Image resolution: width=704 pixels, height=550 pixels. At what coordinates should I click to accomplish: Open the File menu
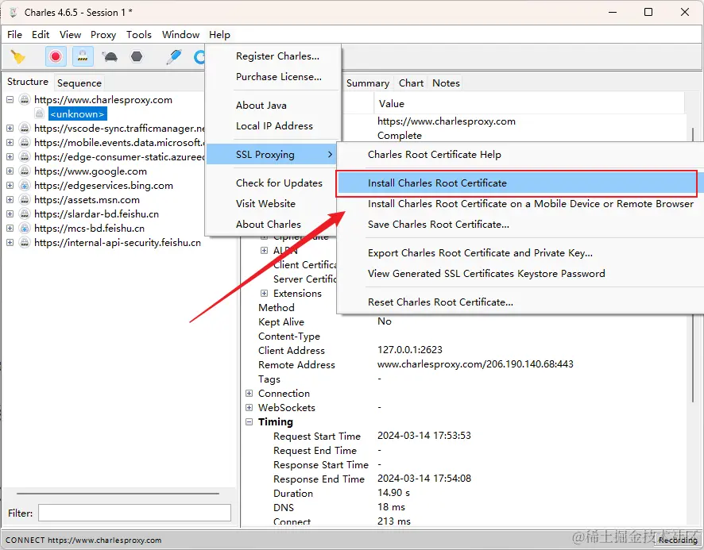tap(14, 35)
